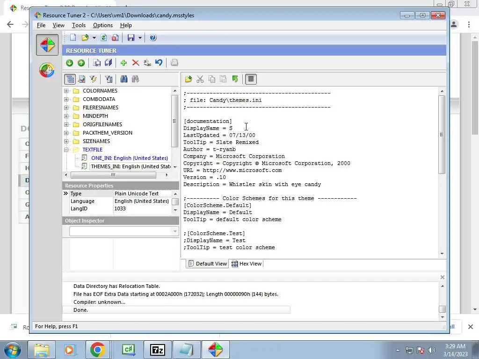
Task: Expand the FILERESNAMES folder
Action: [x=66, y=108]
